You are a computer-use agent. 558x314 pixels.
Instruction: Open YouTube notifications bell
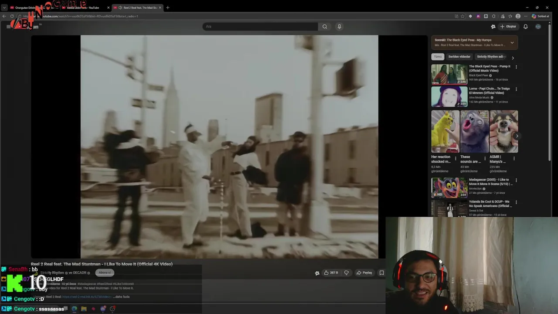coord(525,27)
